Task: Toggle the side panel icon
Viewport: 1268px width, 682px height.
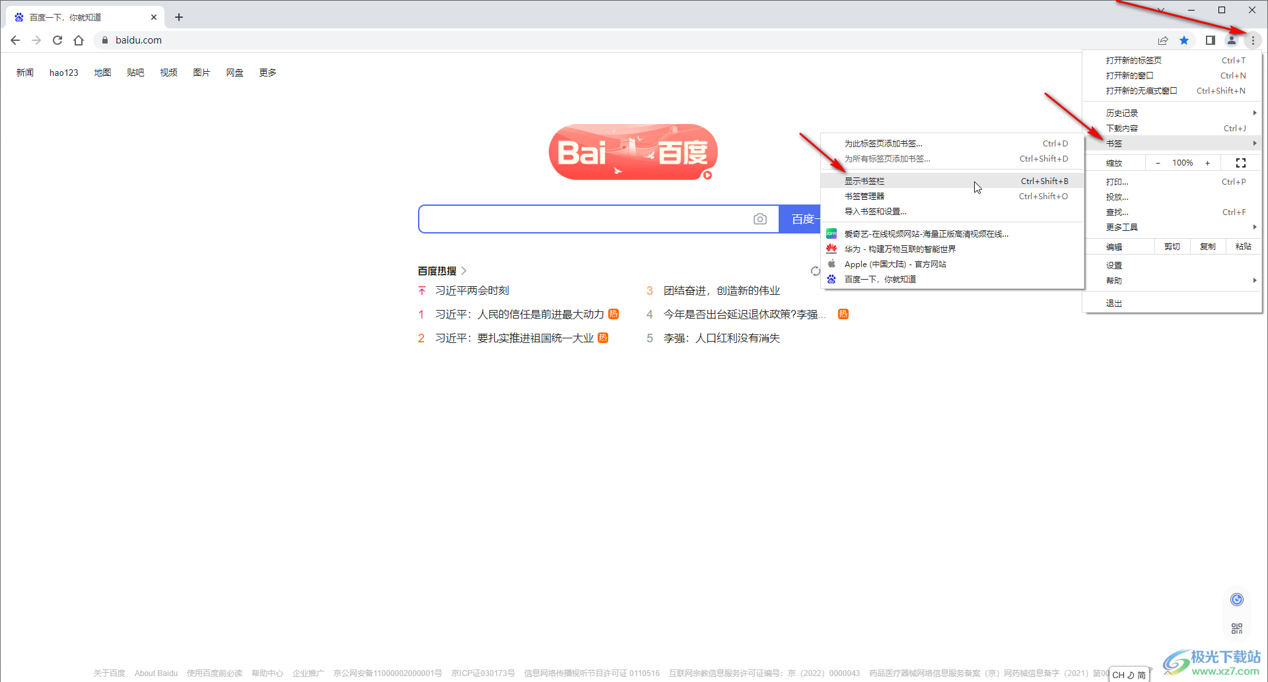Action: [1210, 40]
